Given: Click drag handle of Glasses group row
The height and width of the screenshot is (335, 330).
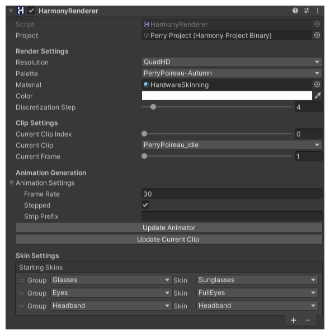Looking at the screenshot, I should click(x=21, y=280).
